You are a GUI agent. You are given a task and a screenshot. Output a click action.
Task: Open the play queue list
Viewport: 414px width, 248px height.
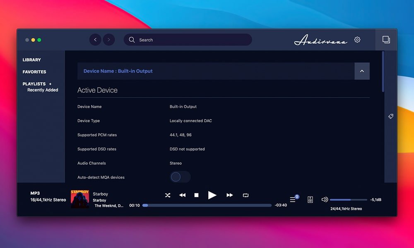(293, 200)
